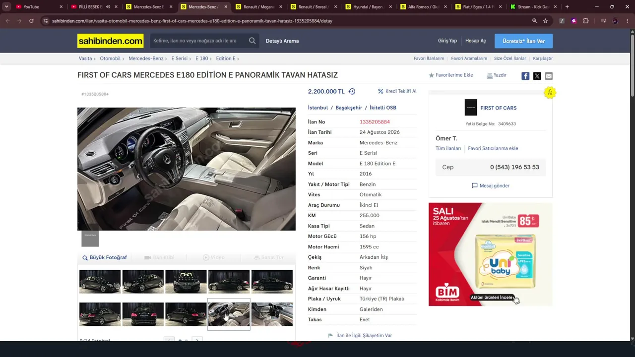Viewport: 635px width, 357px height.
Task: Switch to the Fiat / Egea tab
Action: [x=478, y=7]
